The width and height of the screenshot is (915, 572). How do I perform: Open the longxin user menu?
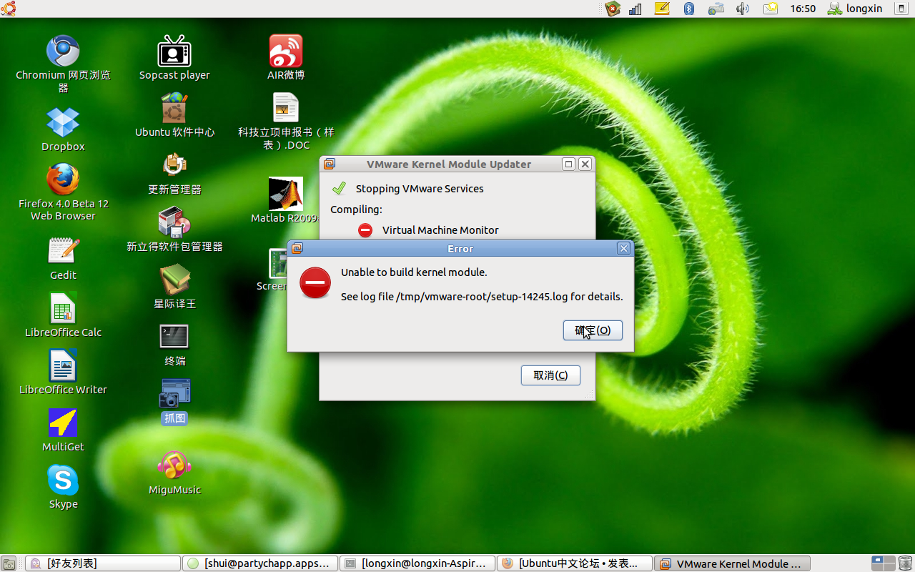coord(856,9)
